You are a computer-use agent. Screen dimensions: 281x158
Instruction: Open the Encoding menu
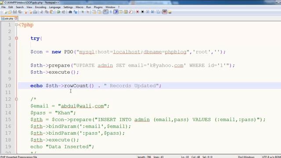pos(40,7)
